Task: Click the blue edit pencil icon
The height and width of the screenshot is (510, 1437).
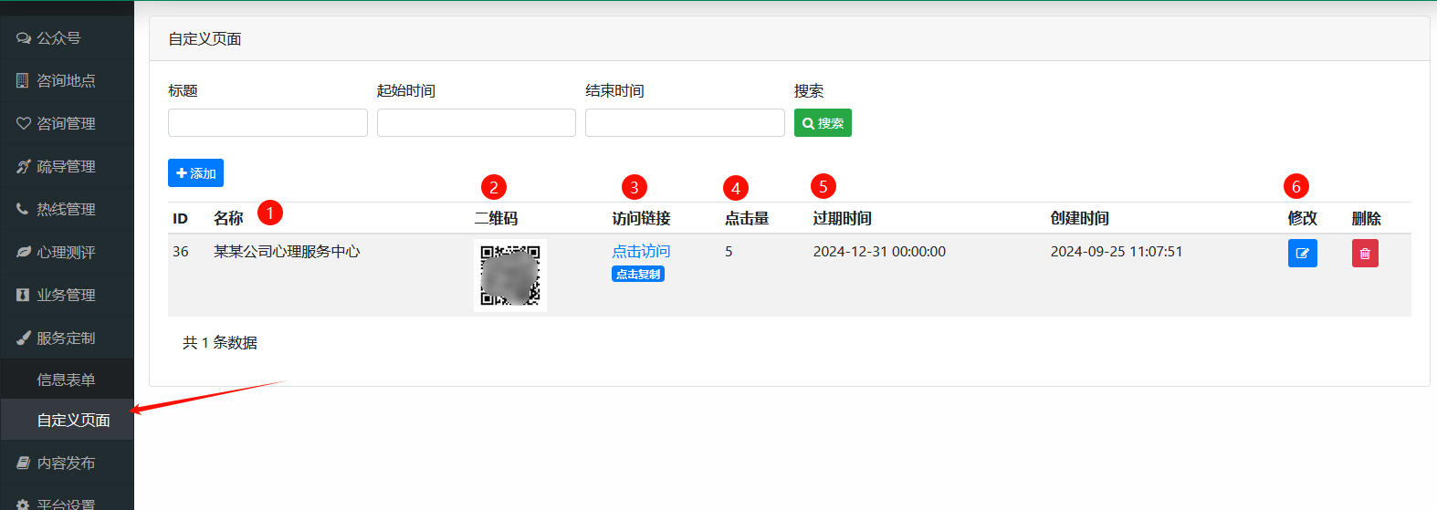Action: 1302,253
